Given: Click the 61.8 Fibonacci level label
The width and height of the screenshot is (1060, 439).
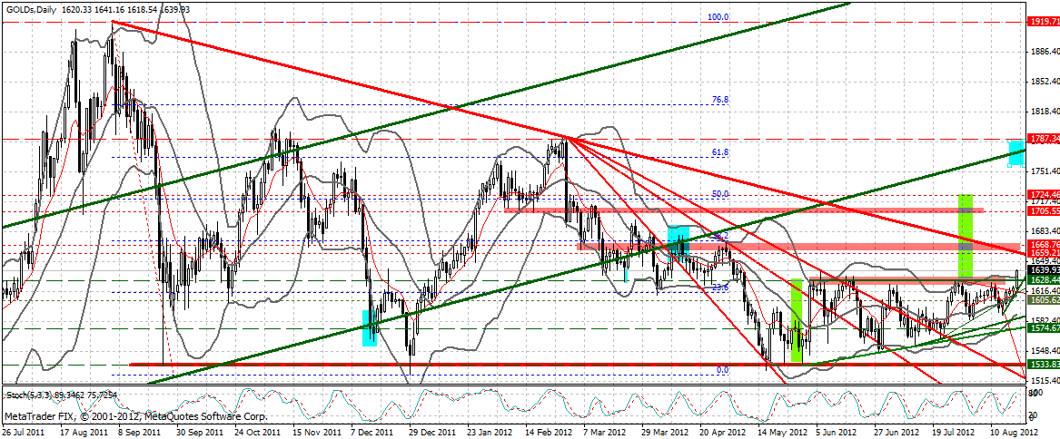Looking at the screenshot, I should click(720, 153).
